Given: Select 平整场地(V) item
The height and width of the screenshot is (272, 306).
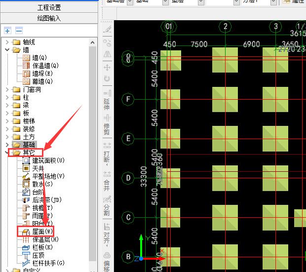Looking at the screenshot, I should tap(43, 176).
